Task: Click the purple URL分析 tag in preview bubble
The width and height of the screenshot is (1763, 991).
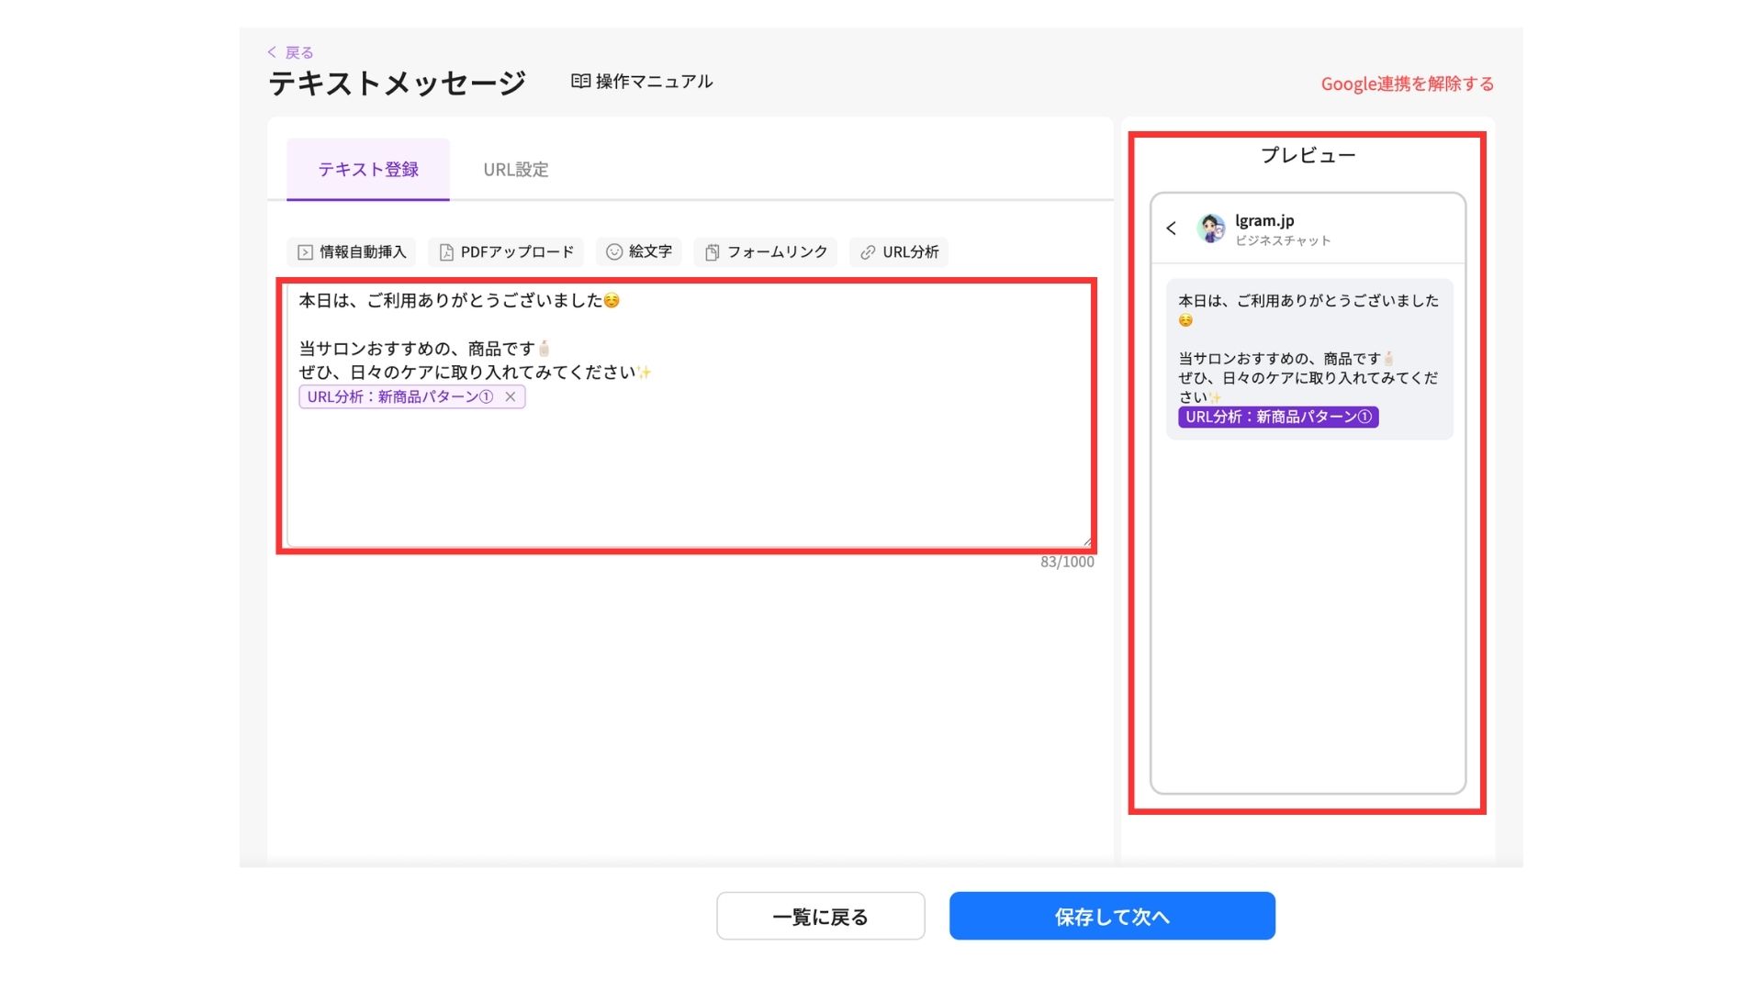Action: click(1278, 418)
